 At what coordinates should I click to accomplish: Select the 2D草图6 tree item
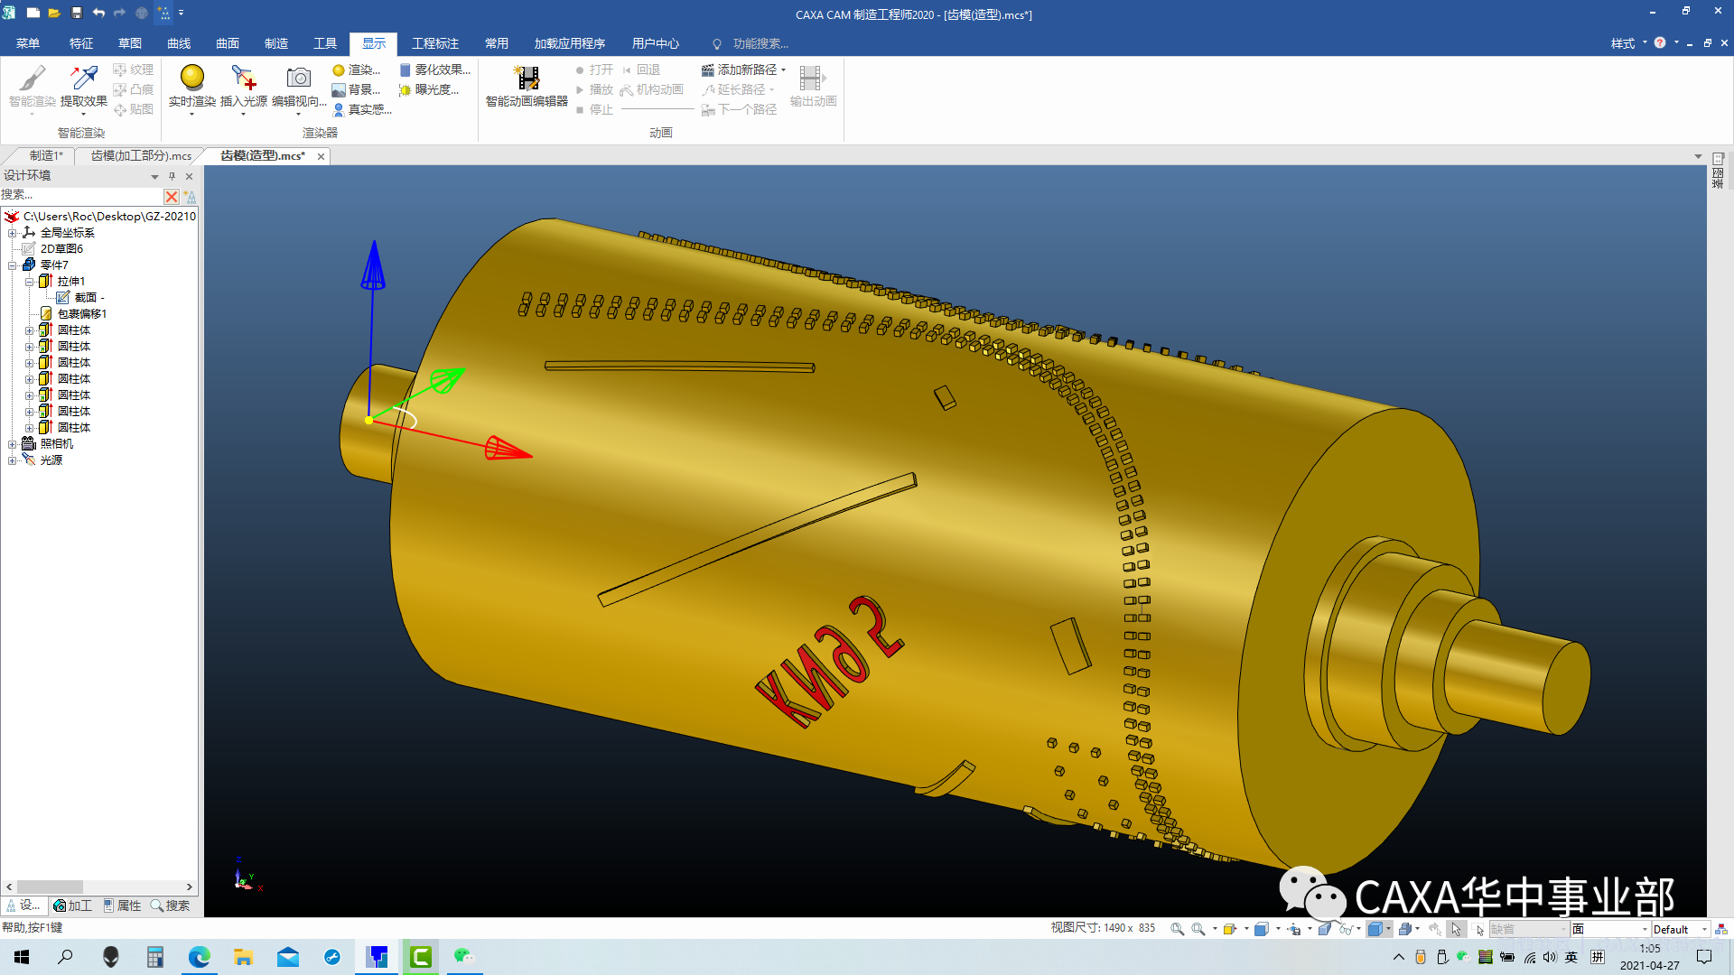tap(61, 249)
